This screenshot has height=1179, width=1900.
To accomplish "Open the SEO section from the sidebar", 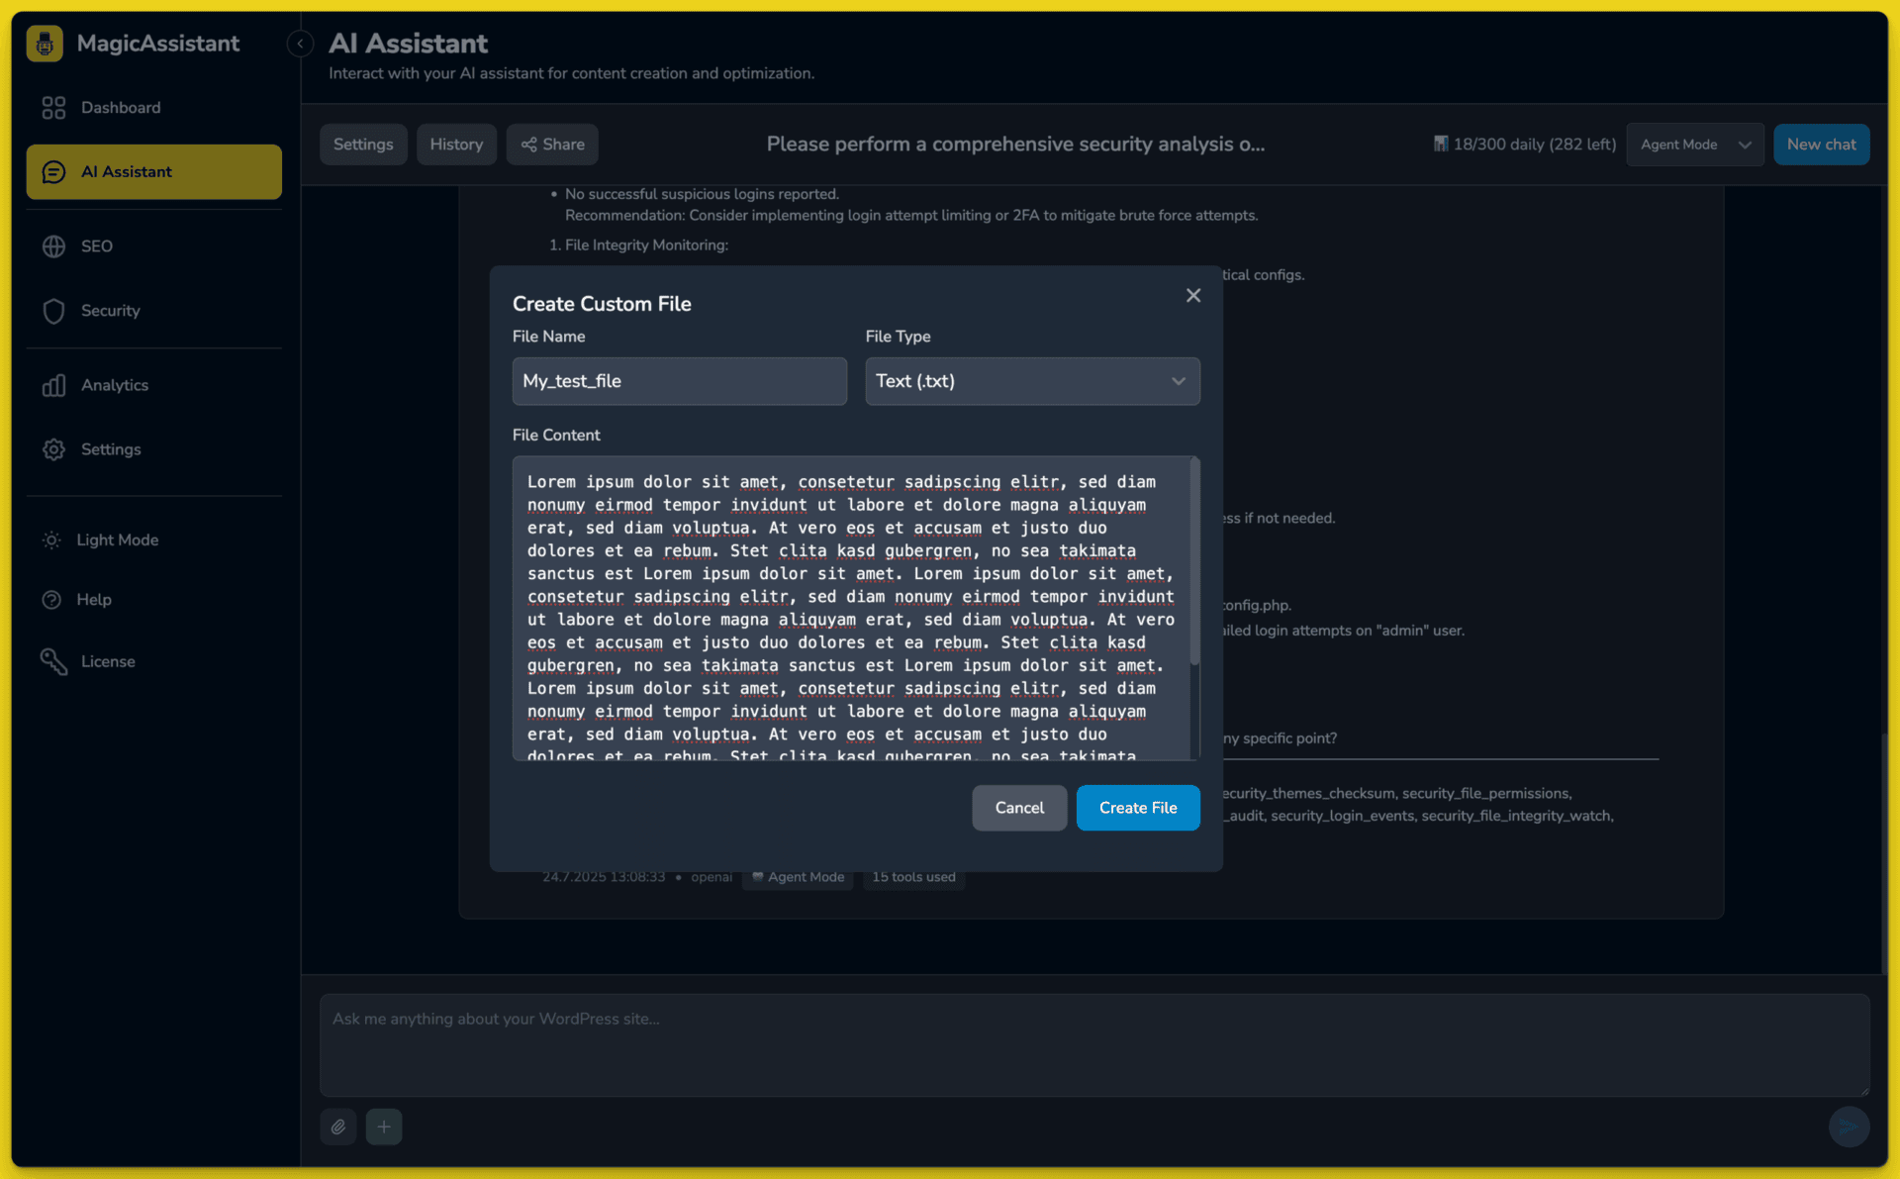I will 97,246.
